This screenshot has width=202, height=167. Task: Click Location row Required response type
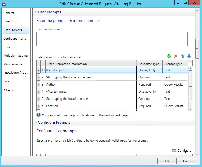point(150,106)
